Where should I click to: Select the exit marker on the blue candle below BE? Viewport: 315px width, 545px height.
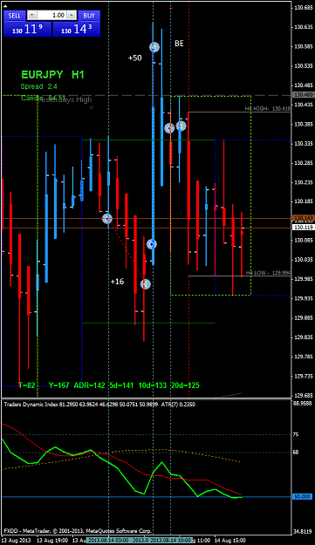click(x=181, y=126)
